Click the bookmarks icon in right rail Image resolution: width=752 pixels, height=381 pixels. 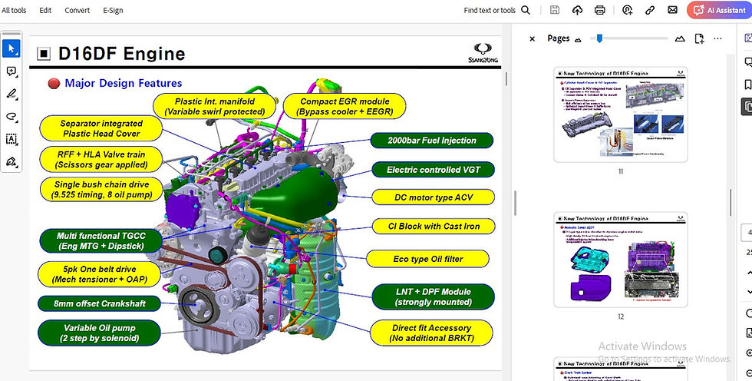click(747, 85)
